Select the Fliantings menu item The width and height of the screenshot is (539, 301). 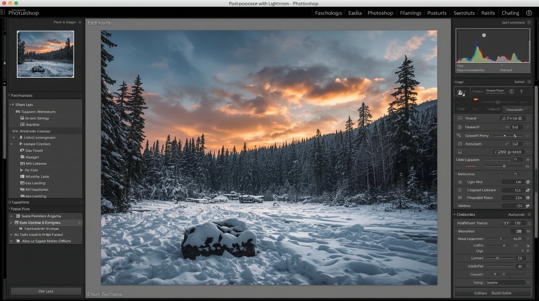410,13
